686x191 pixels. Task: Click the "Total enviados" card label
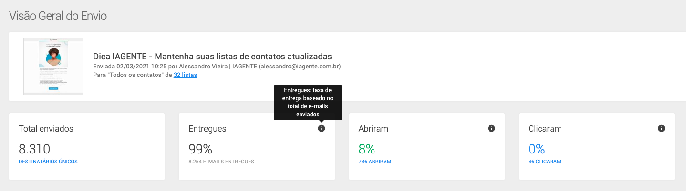(x=46, y=129)
